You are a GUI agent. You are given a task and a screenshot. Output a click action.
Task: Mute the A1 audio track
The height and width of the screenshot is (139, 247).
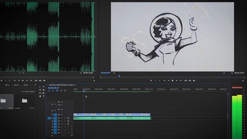coord(62,118)
